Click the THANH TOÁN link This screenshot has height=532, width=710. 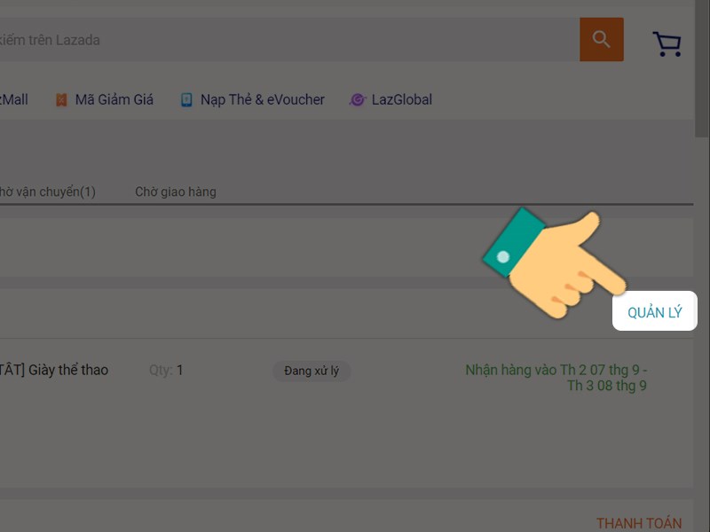tap(639, 523)
